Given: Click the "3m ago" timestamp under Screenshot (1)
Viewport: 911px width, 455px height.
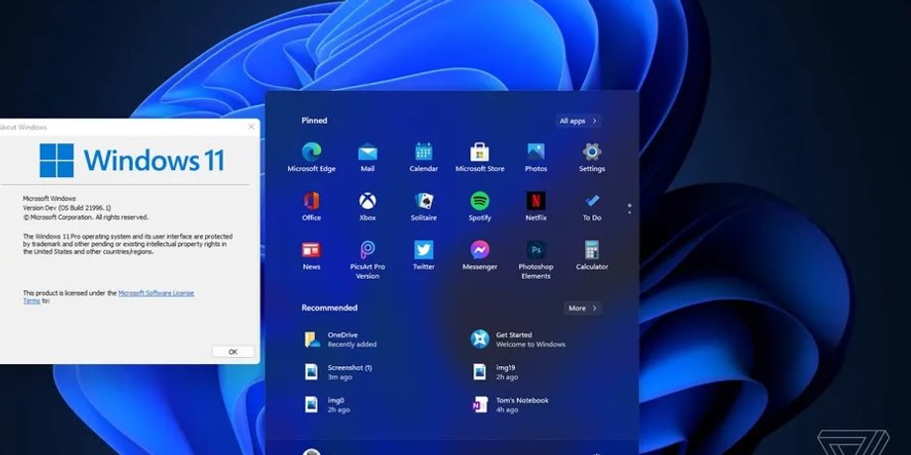Looking at the screenshot, I should (x=340, y=377).
